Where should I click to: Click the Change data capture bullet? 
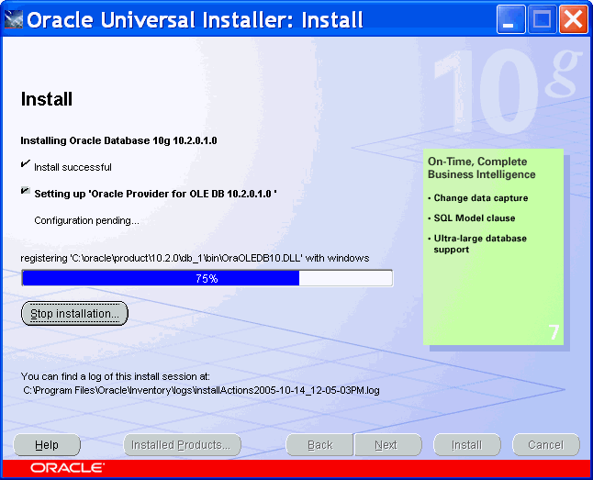click(x=480, y=198)
